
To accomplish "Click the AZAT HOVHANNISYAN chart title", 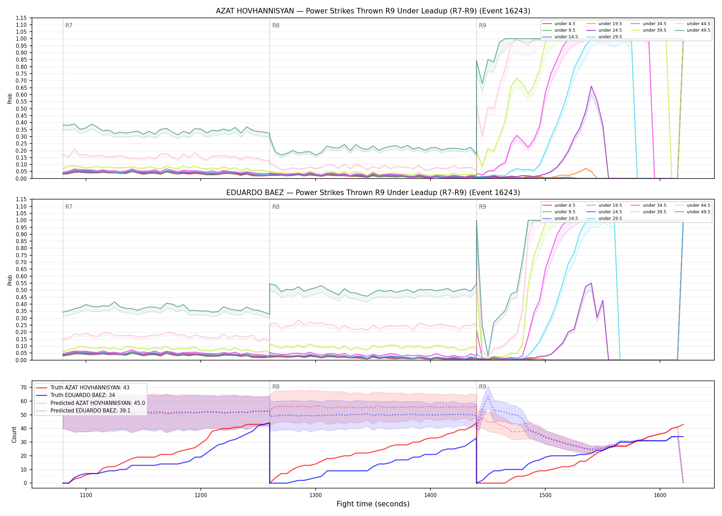I will click(373, 11).
